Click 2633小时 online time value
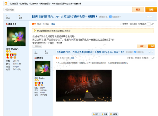Image resolution: width=158 pixels, height=116 pixels. tap(17, 69)
